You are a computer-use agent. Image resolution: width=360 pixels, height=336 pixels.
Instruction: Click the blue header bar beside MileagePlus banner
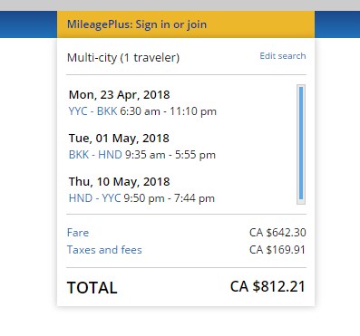click(28, 24)
